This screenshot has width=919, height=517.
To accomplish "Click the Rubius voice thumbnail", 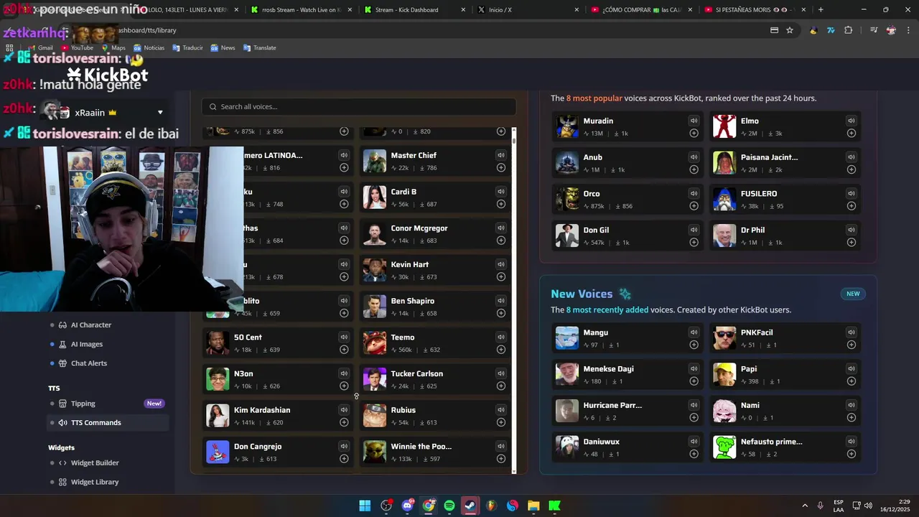I will tap(375, 416).
